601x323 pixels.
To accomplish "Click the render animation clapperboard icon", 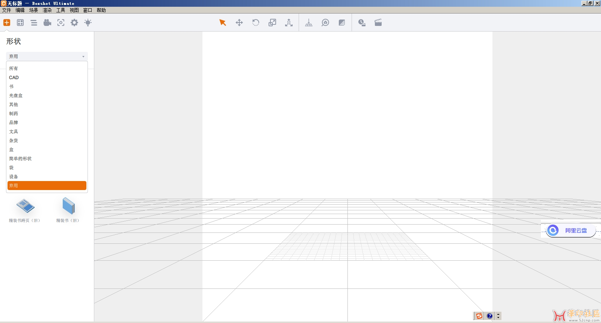I will tap(378, 23).
